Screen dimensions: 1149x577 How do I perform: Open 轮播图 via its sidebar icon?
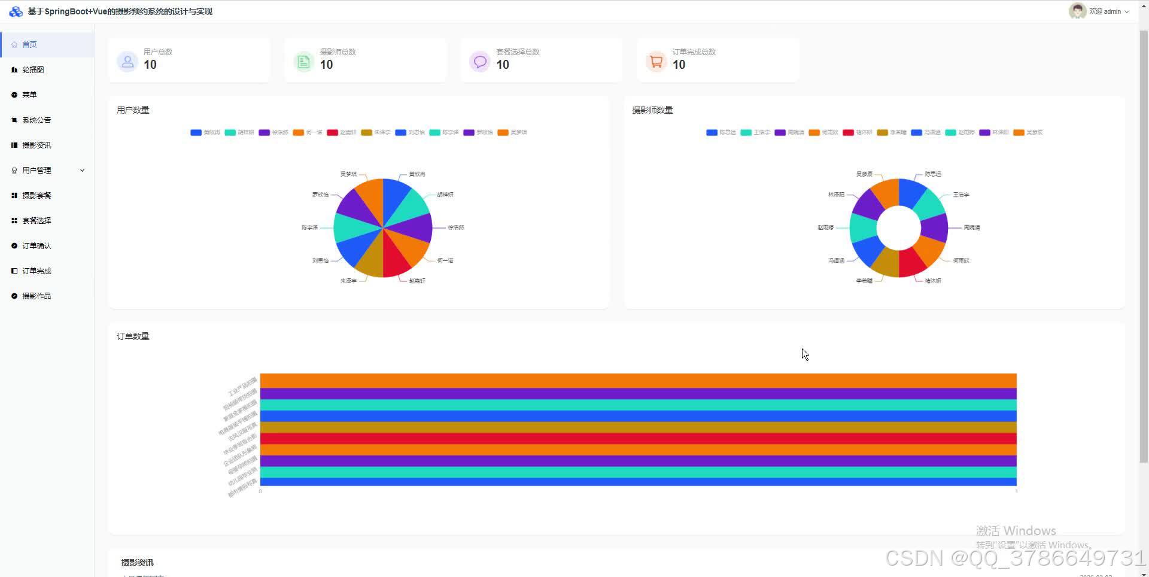(14, 70)
